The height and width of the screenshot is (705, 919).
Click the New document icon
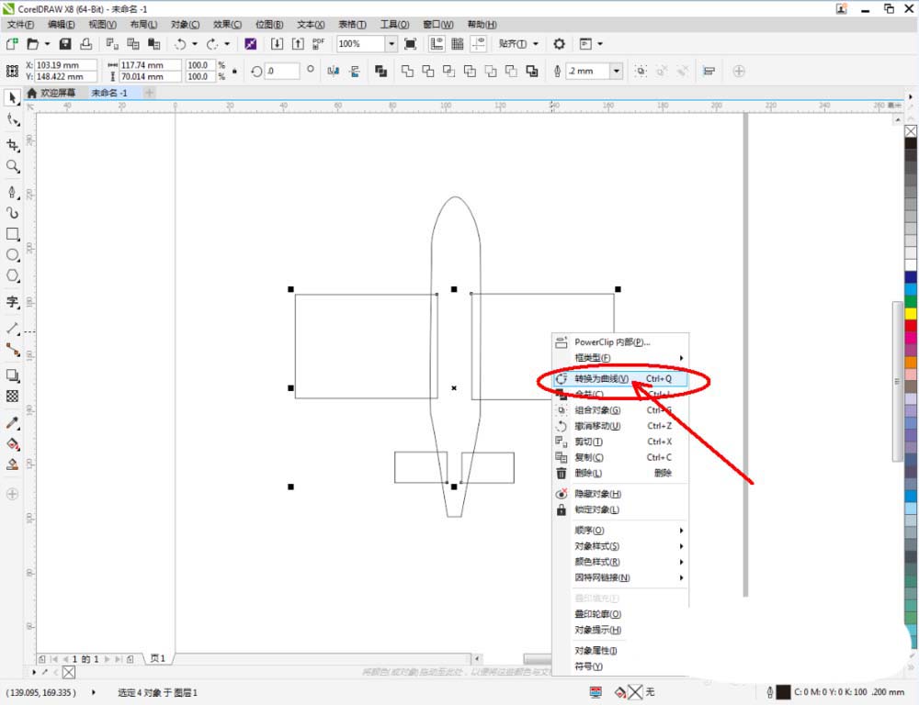[x=12, y=44]
